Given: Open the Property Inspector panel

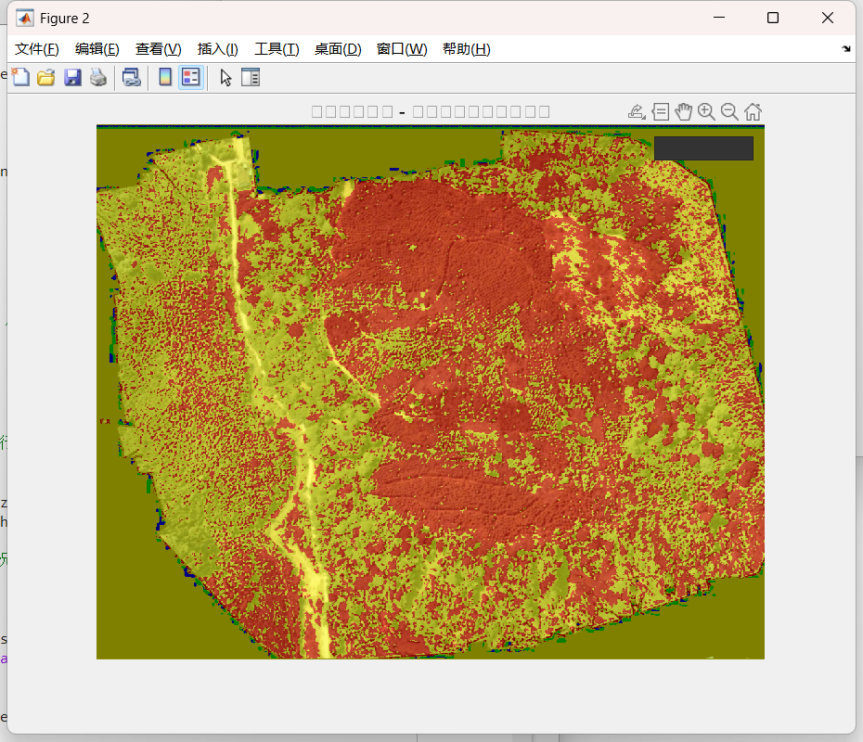Looking at the screenshot, I should point(251,78).
